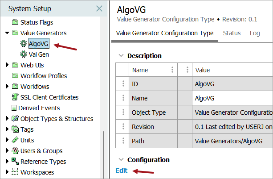Click the Units ruler icon
This screenshot has height=179, width=273.
[x=15, y=140]
